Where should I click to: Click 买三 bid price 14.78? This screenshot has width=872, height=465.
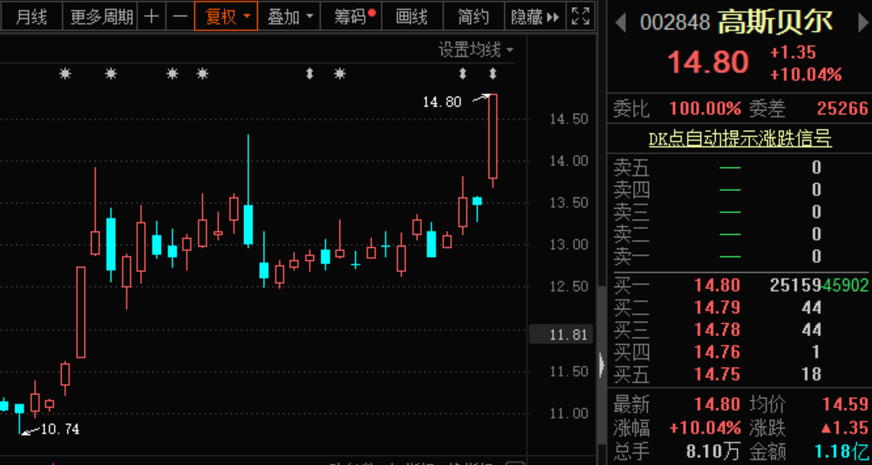pyautogui.click(x=717, y=330)
